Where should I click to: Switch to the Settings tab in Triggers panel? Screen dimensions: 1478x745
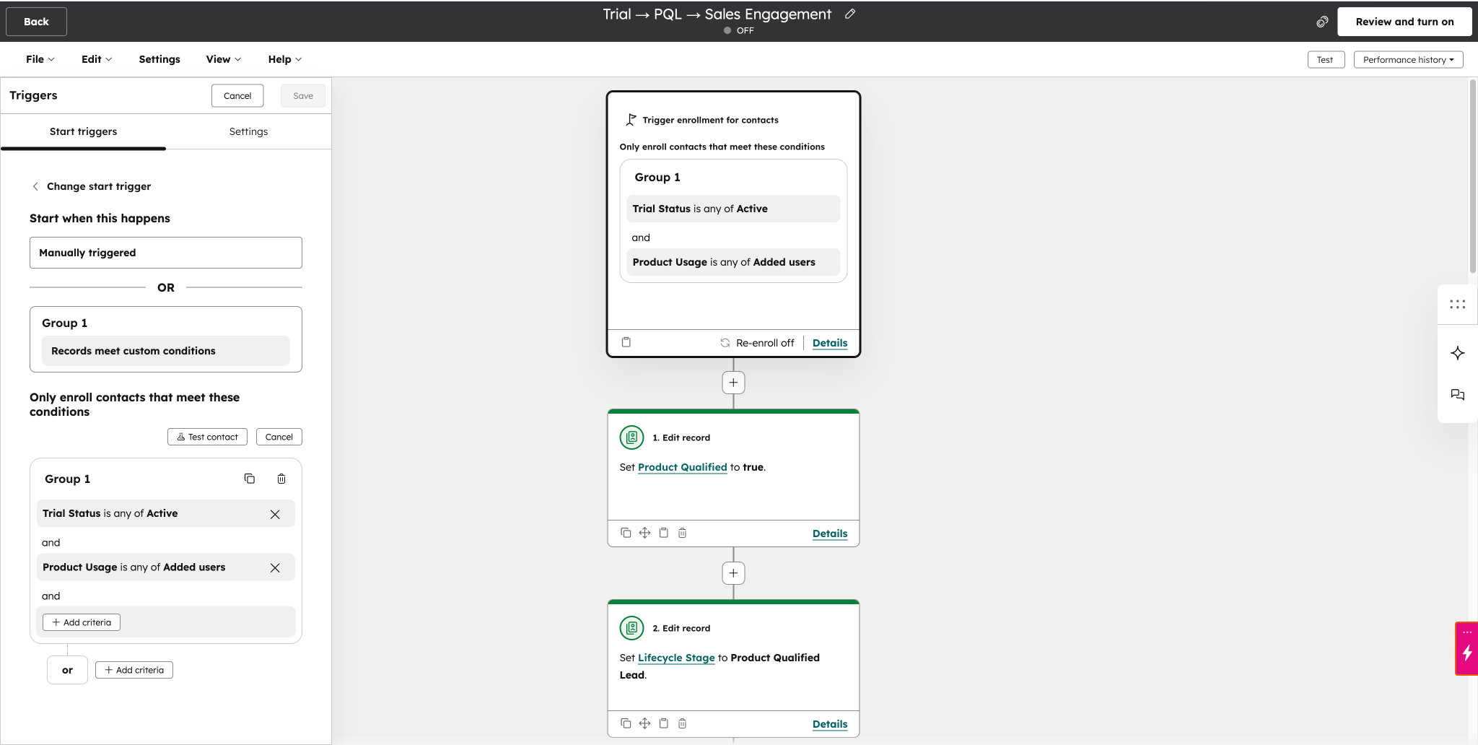(x=248, y=131)
